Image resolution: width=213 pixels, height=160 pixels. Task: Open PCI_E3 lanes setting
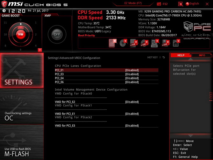(106, 74)
